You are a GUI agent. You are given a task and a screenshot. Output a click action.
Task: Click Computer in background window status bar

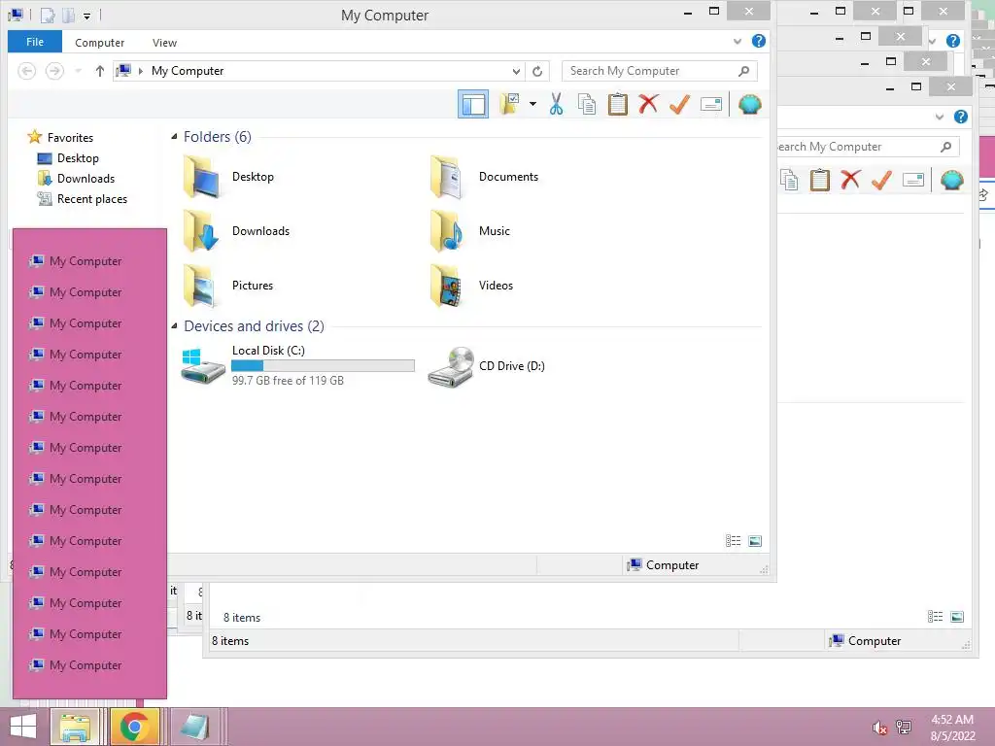(866, 641)
